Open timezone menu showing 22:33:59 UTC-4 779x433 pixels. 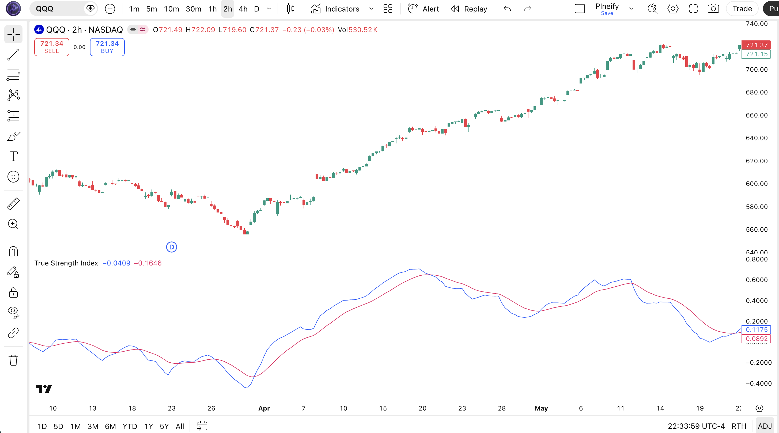pyautogui.click(x=696, y=426)
